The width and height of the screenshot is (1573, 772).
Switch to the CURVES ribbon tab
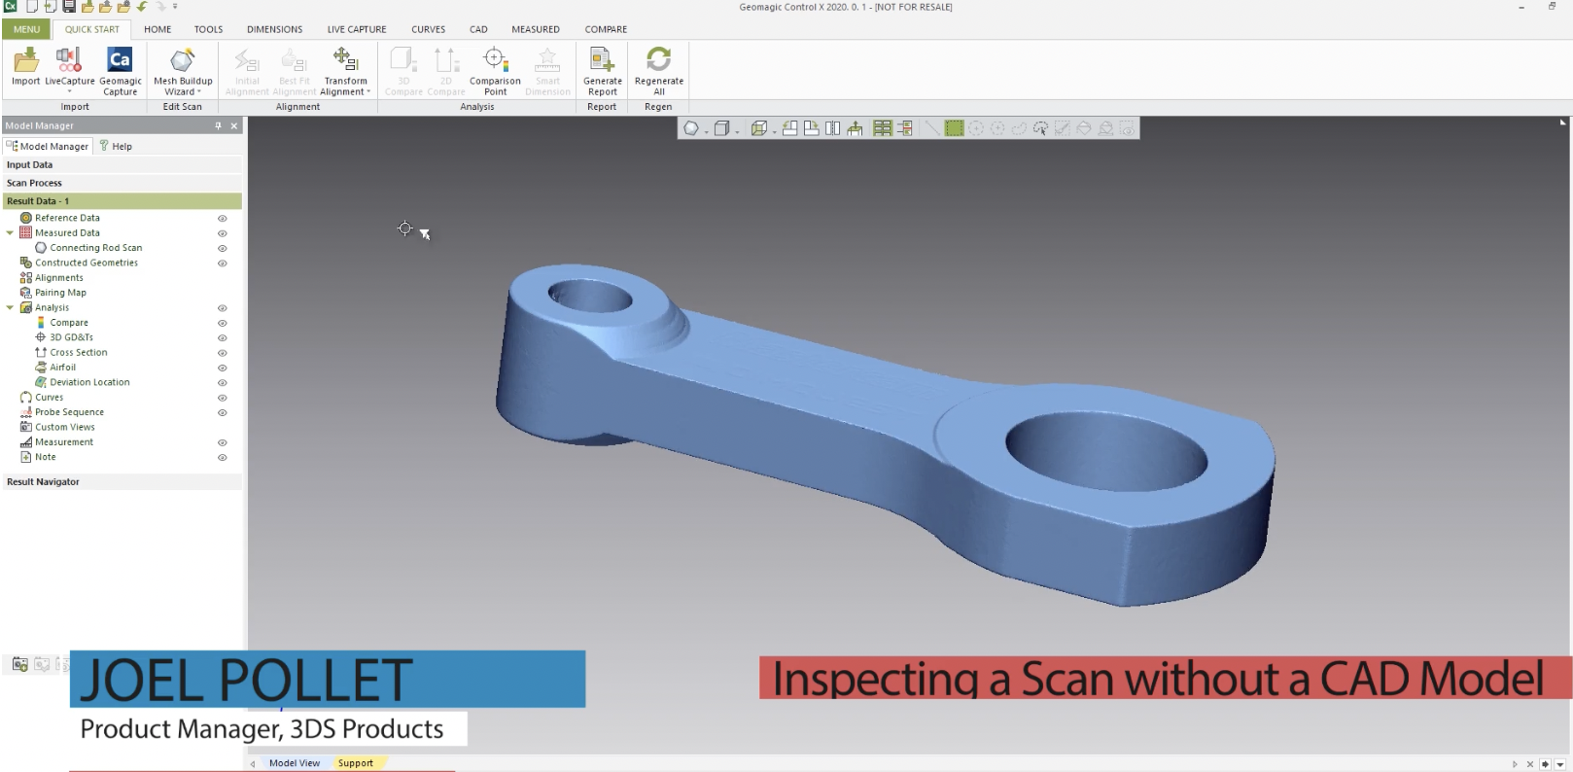point(428,29)
